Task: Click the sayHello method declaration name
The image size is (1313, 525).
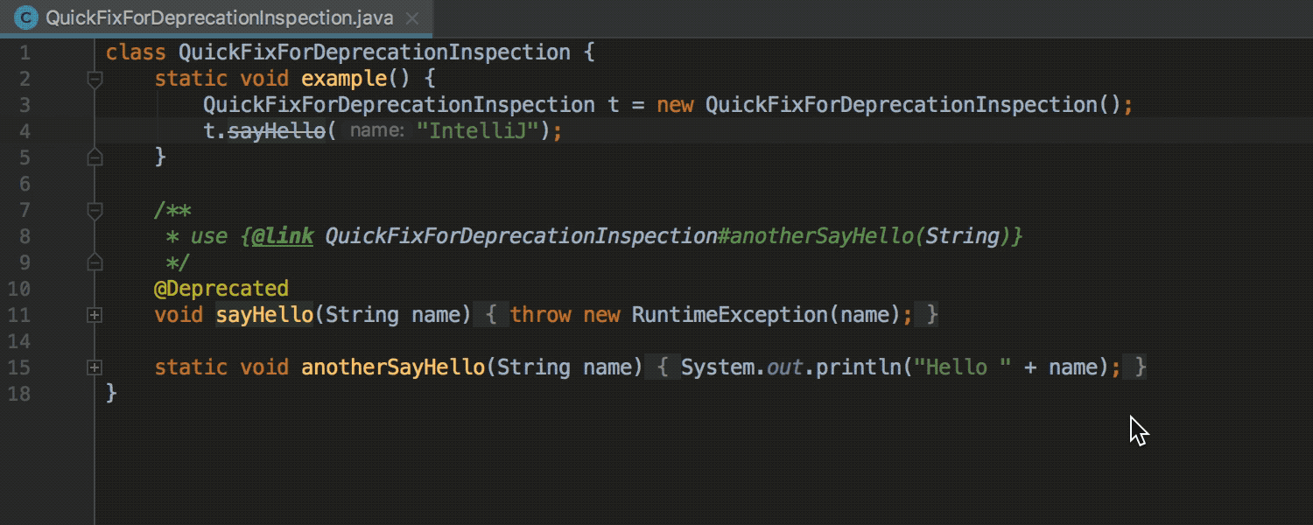Action: (264, 315)
